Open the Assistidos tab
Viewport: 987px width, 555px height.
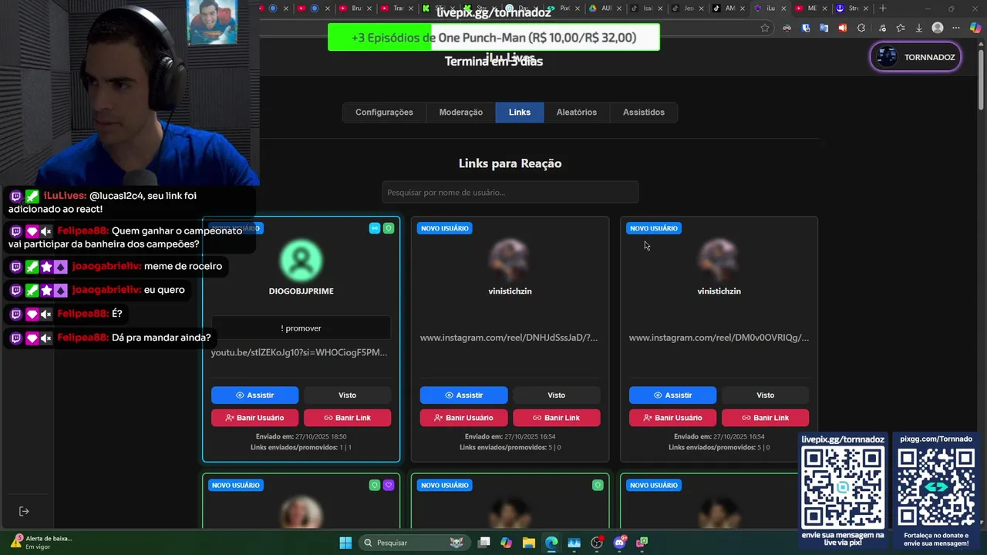click(x=644, y=113)
